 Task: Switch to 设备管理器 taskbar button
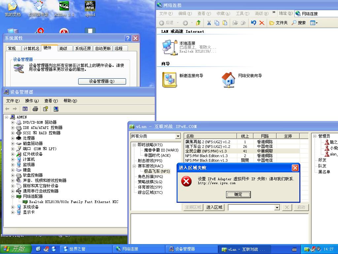191,249
